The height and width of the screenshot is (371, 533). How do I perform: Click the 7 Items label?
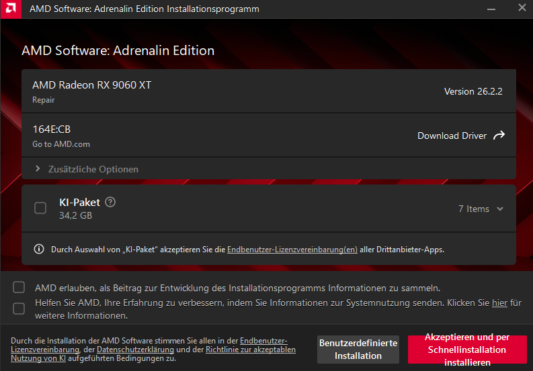tap(474, 209)
